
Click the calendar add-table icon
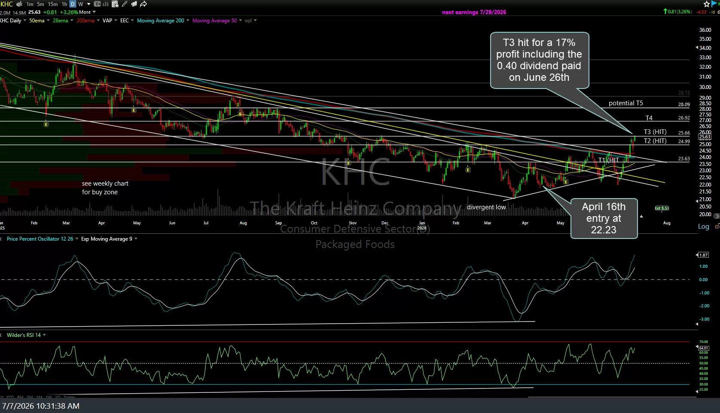(x=115, y=4)
